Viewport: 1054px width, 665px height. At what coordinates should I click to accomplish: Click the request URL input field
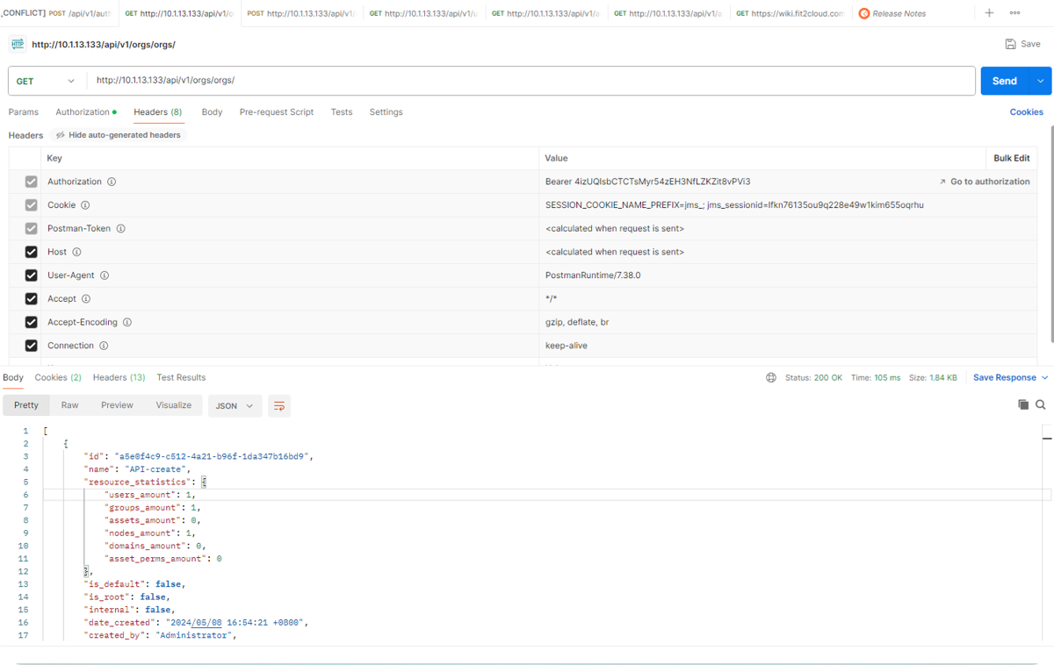click(531, 81)
